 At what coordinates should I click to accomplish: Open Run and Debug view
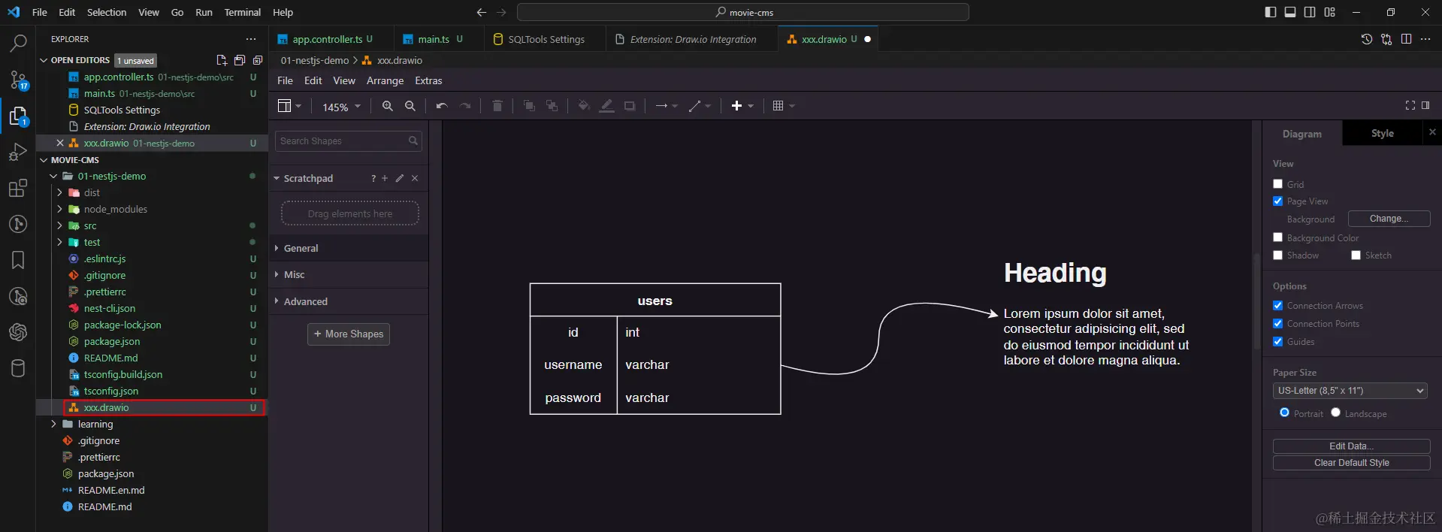coord(18,152)
